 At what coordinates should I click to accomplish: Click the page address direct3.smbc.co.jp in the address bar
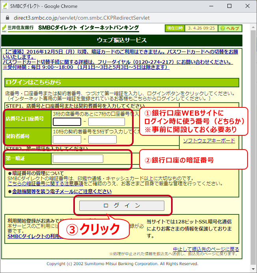(x=82, y=18)
